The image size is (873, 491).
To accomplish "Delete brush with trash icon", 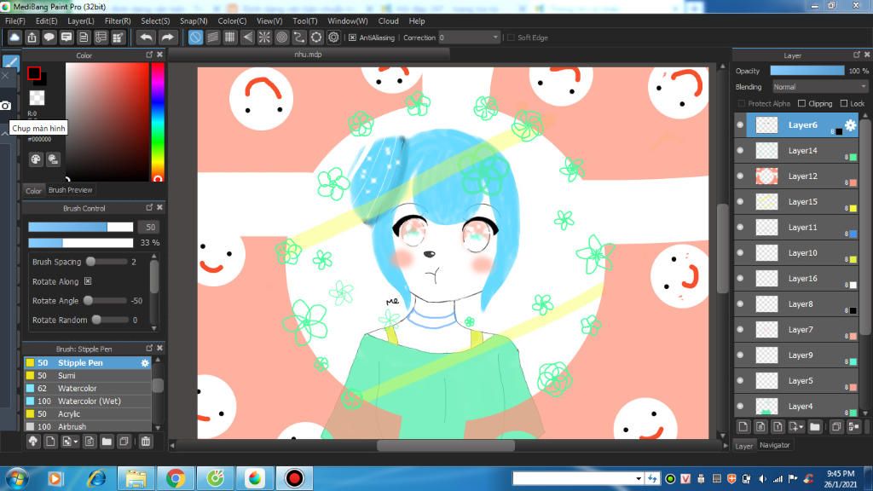I will (146, 442).
